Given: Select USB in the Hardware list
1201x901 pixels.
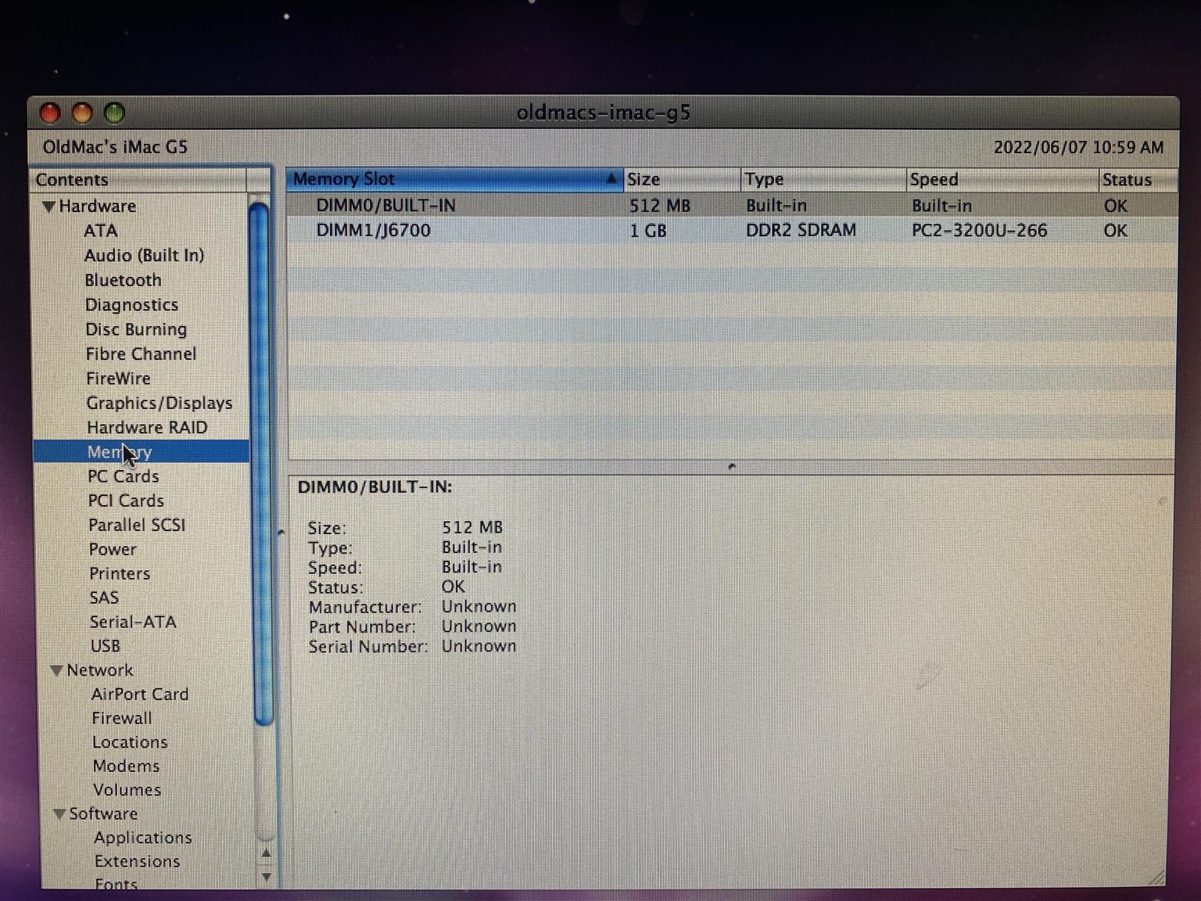Looking at the screenshot, I should coord(106,646).
